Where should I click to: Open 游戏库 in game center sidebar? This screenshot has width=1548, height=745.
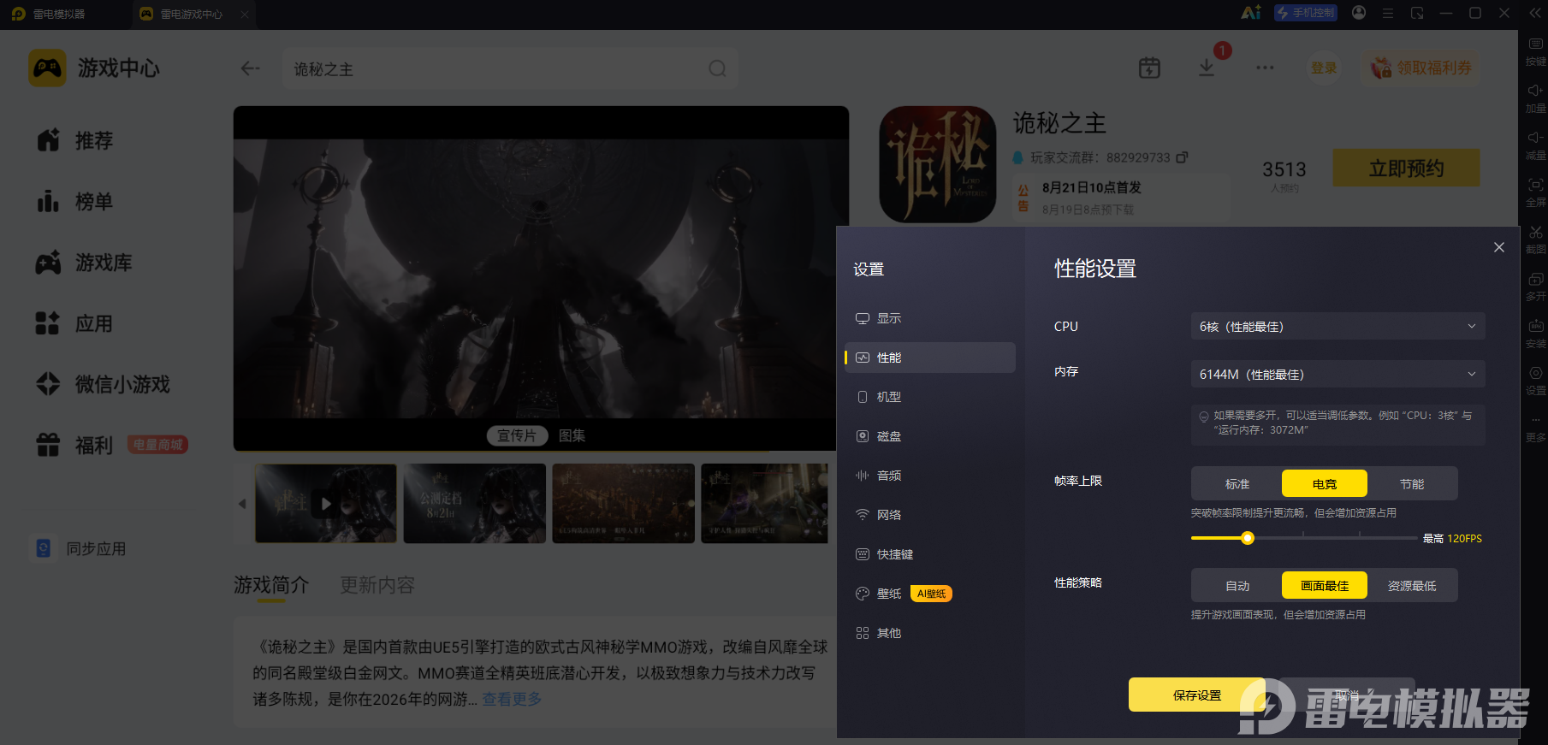[84, 263]
